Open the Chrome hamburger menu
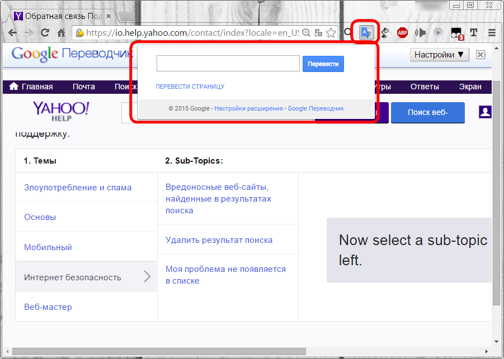Viewport: 504px width, 359px height. [x=492, y=32]
